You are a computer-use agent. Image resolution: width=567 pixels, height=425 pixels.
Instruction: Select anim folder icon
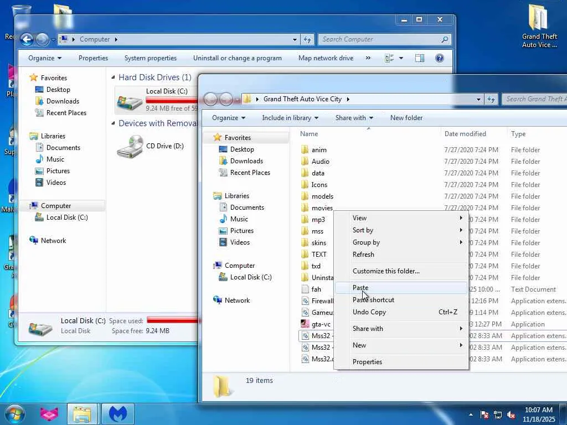pos(305,149)
